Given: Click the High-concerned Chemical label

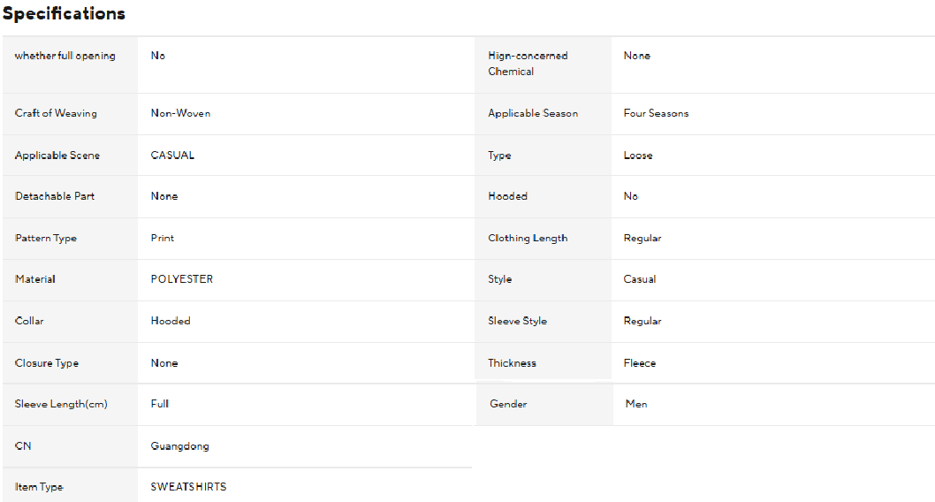Looking at the screenshot, I should point(528,64).
